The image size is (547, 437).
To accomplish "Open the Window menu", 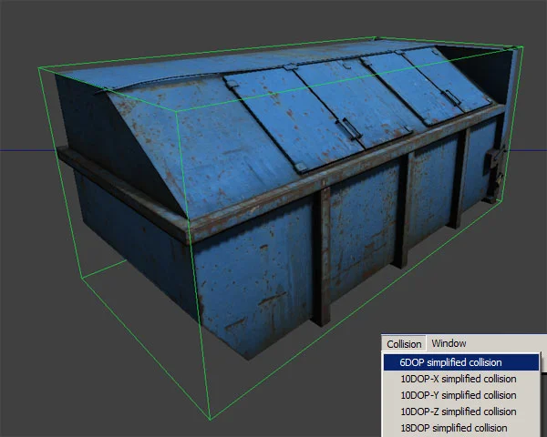I will 449,343.
